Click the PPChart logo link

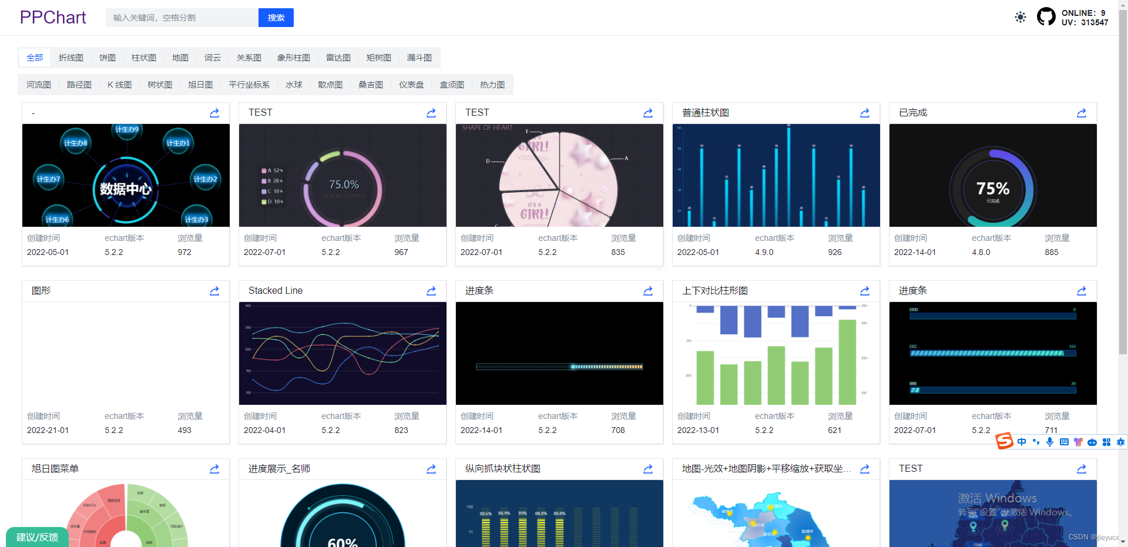53,18
